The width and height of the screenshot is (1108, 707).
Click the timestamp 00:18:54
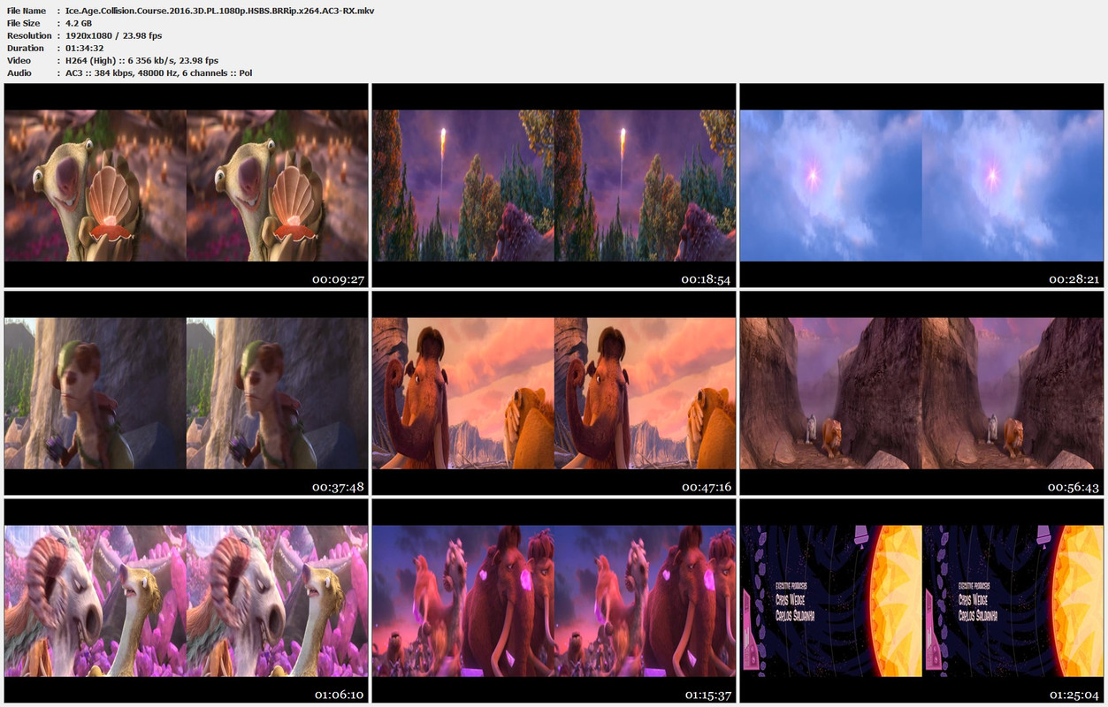(x=706, y=279)
